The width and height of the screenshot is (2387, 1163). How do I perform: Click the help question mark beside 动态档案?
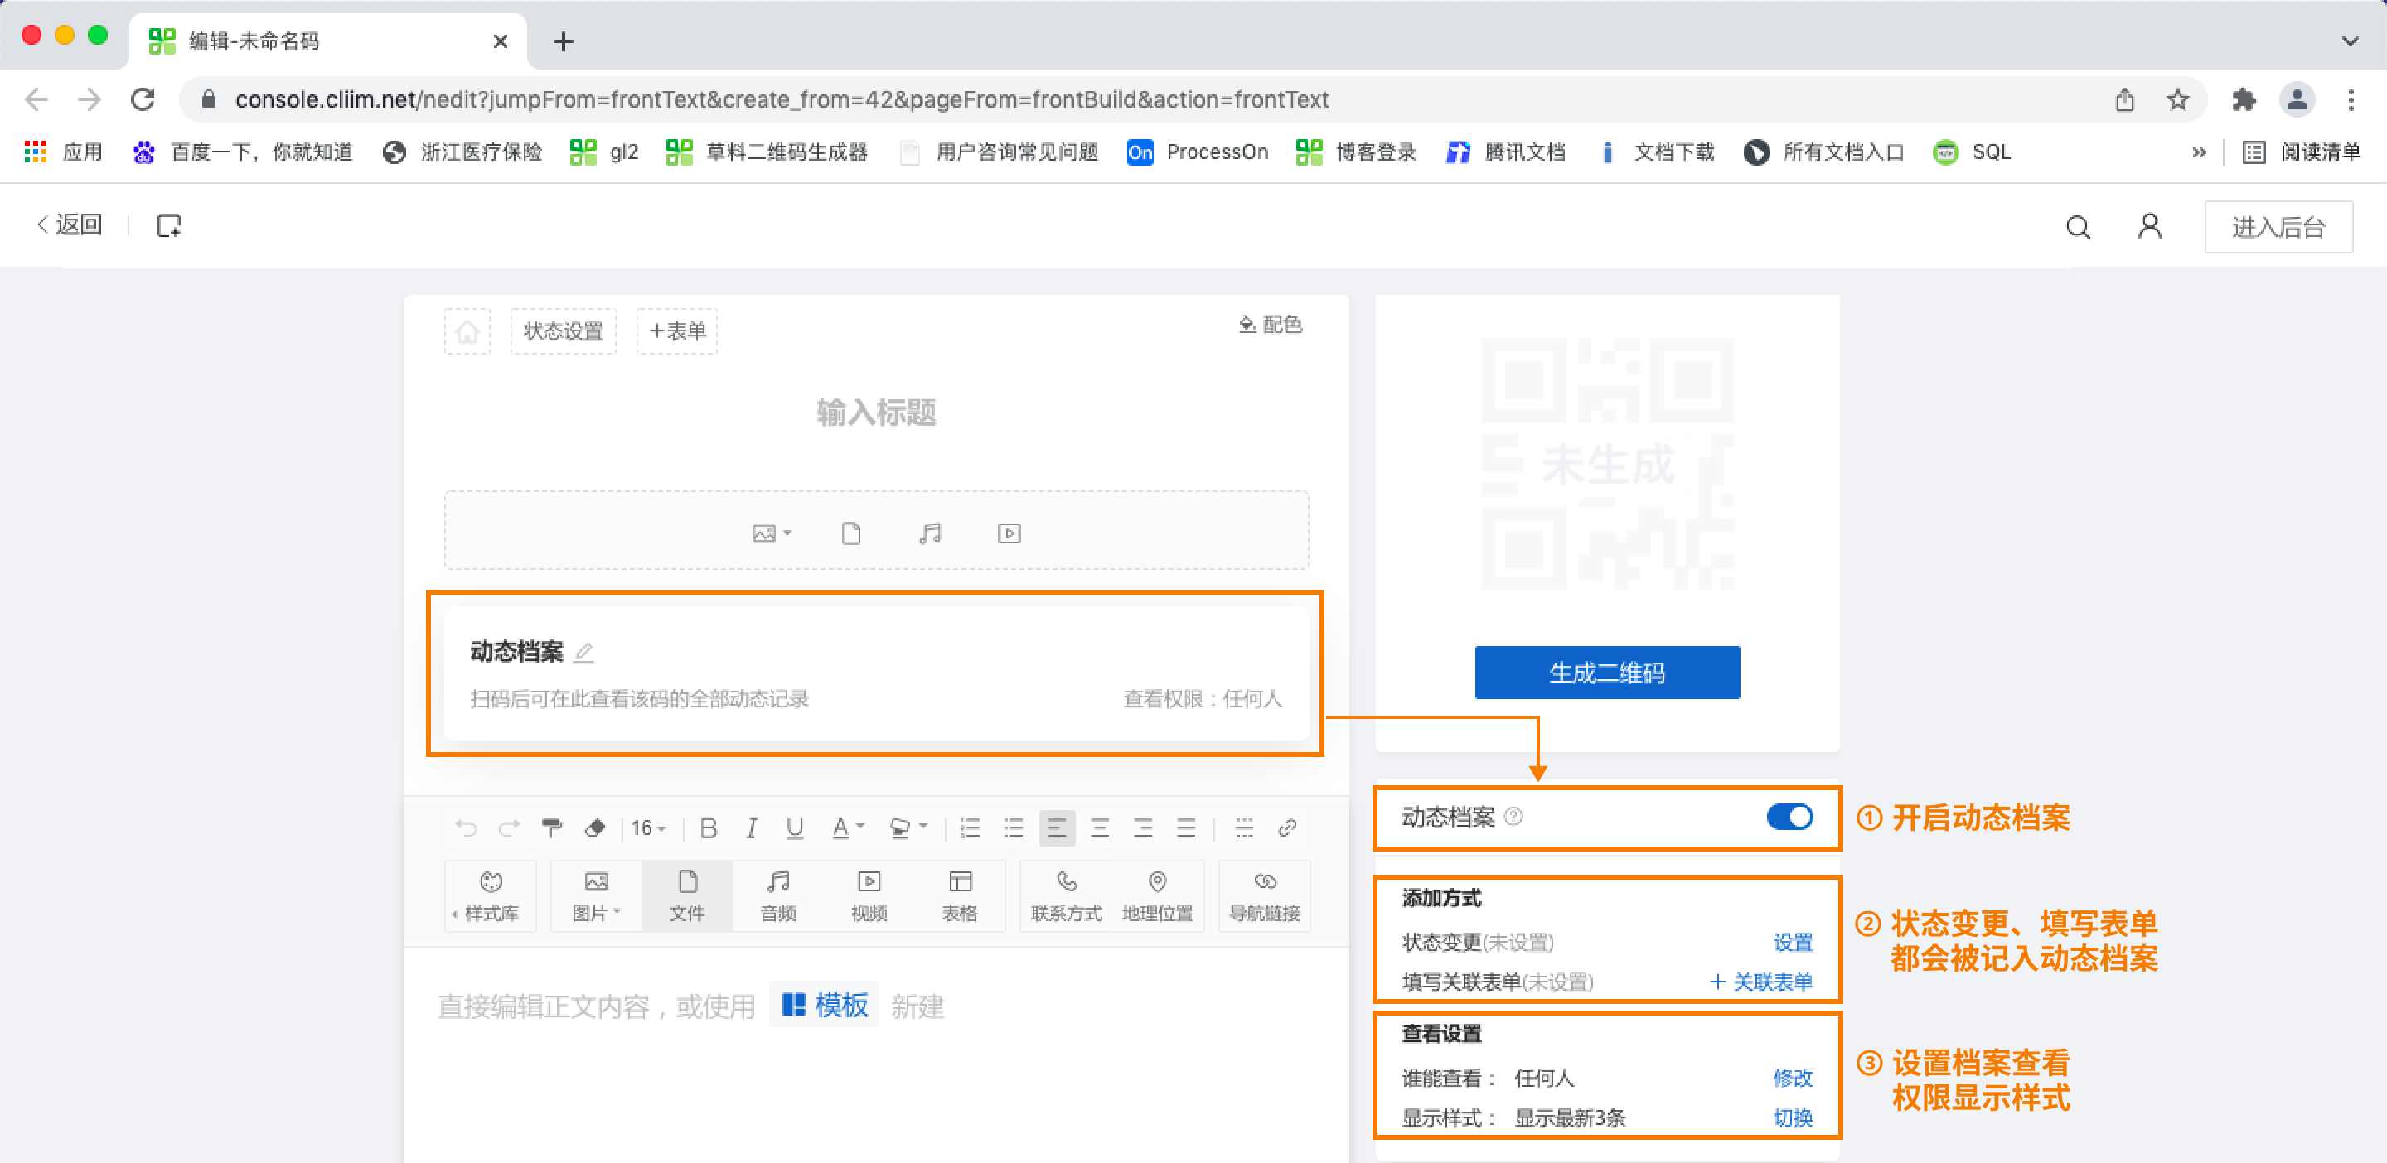click(1513, 817)
